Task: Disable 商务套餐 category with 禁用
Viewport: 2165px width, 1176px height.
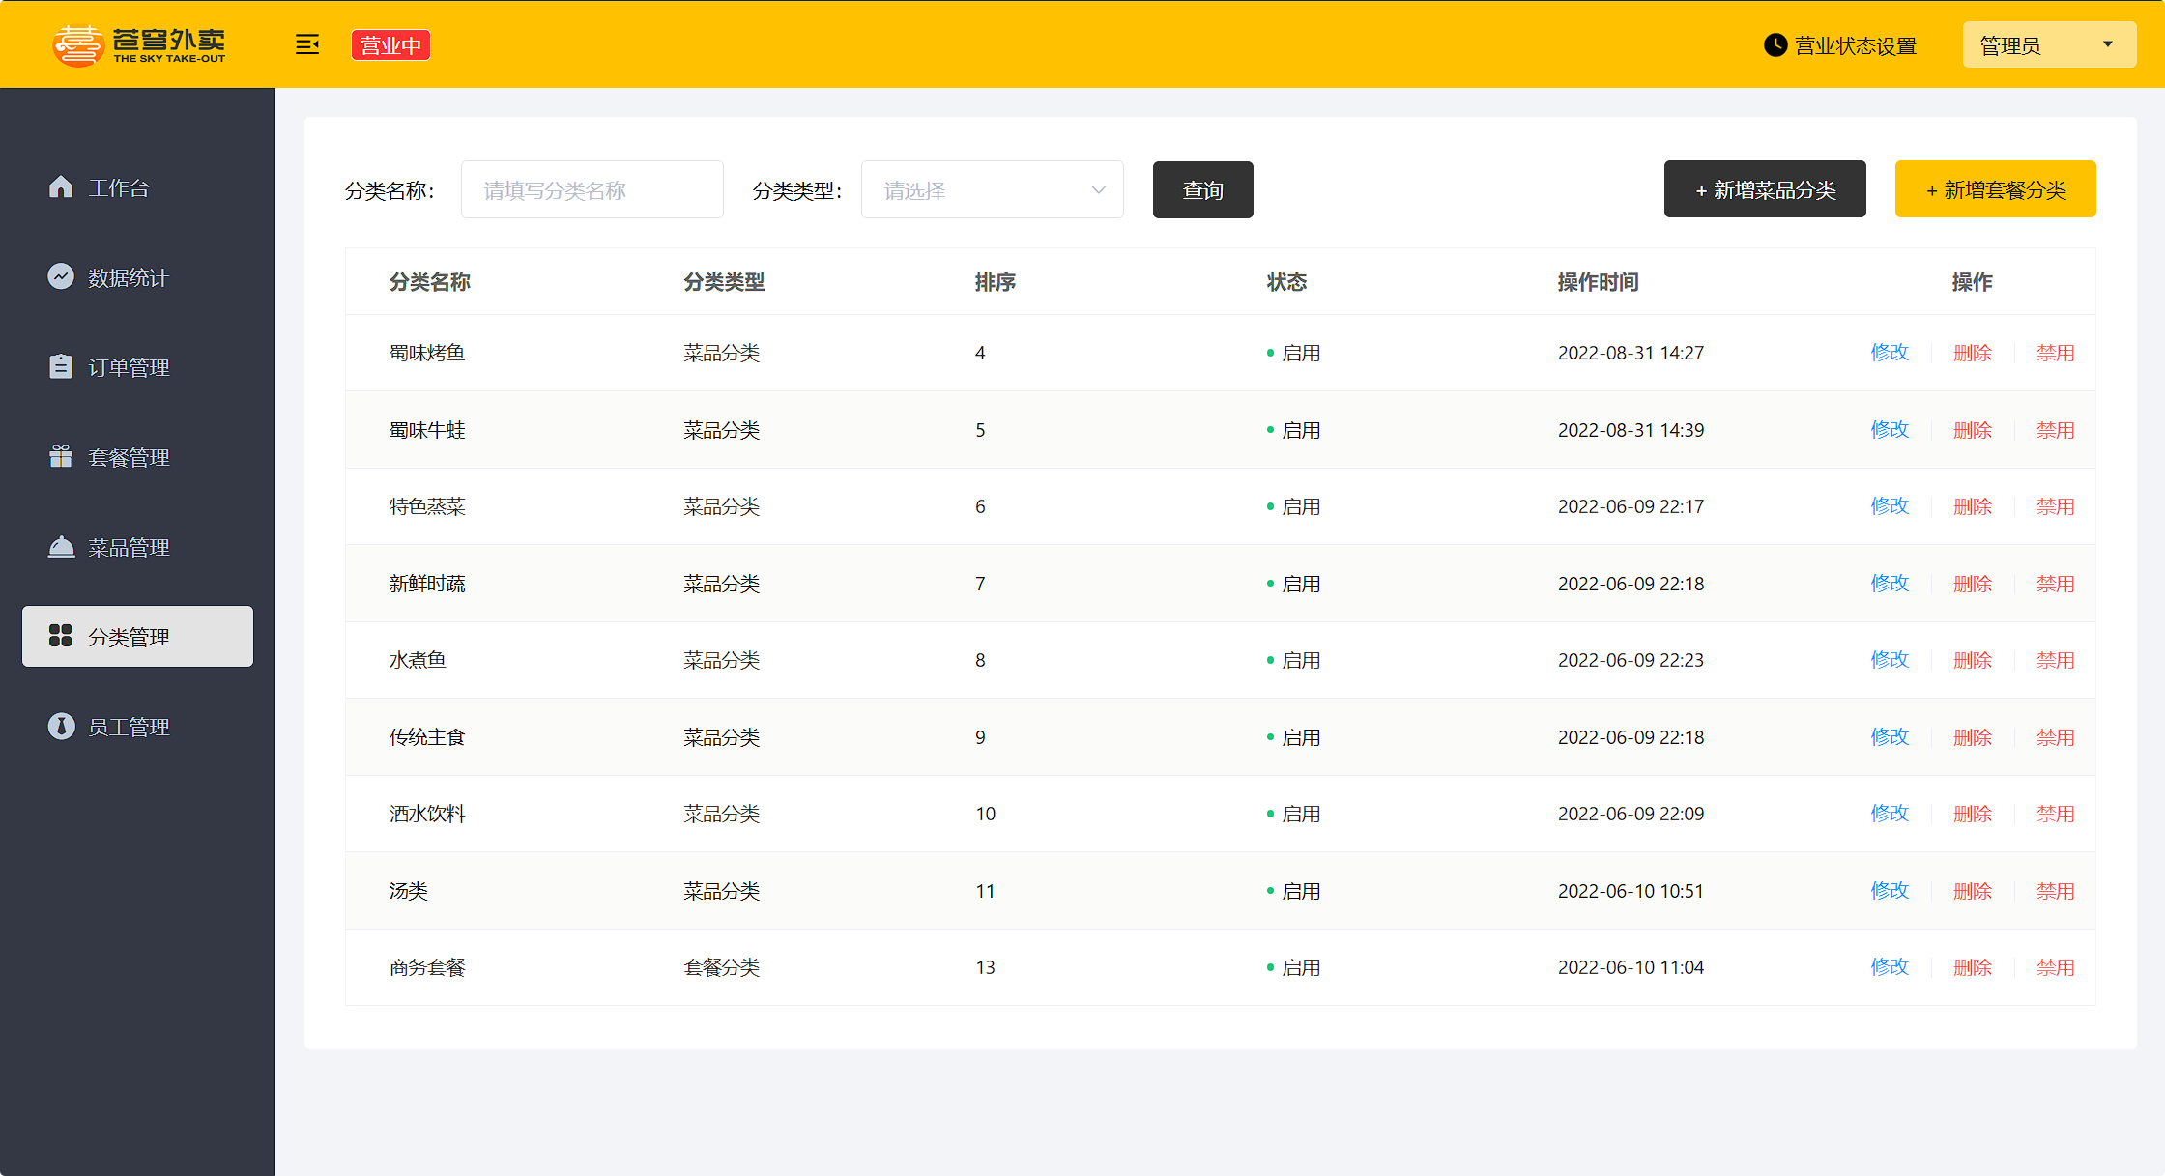Action: pyautogui.click(x=2055, y=967)
